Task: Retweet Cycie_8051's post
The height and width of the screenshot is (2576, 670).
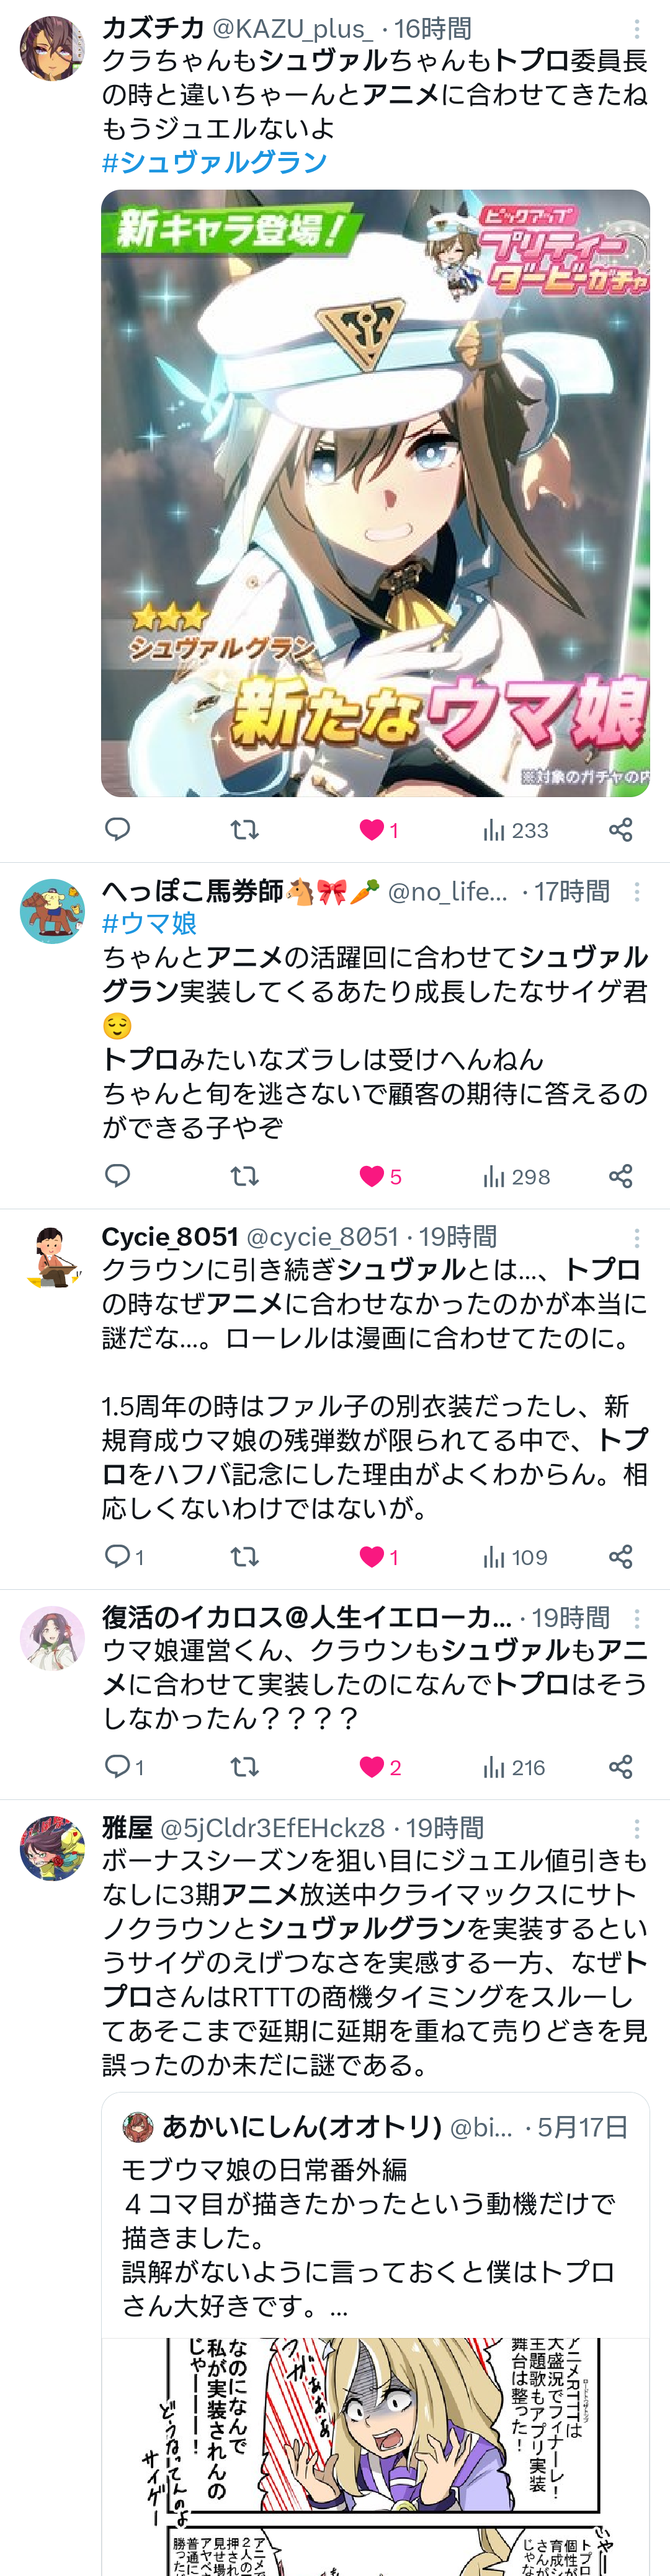Action: (x=244, y=1556)
